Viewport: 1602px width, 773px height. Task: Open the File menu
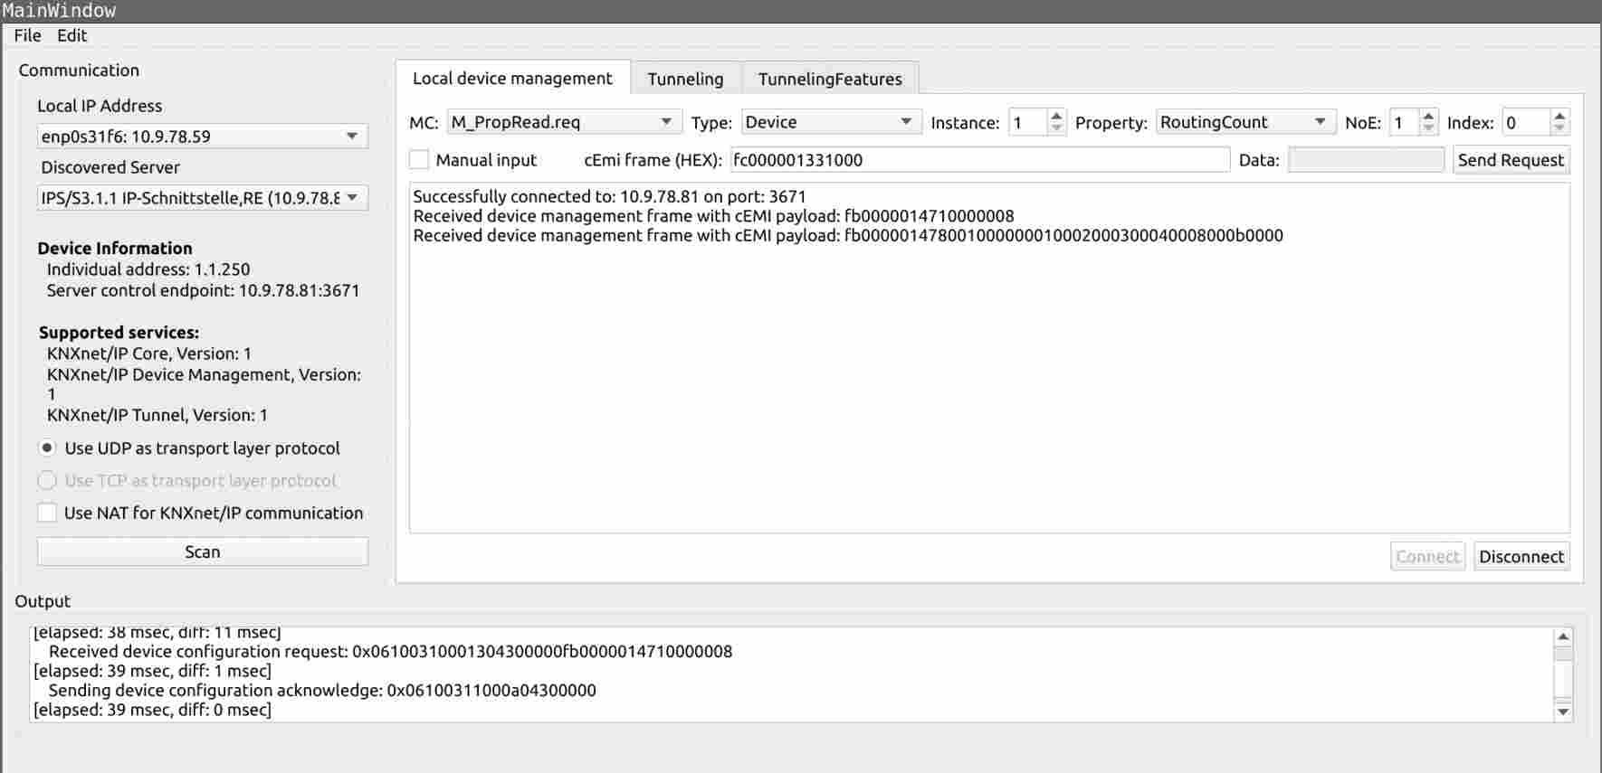click(27, 35)
